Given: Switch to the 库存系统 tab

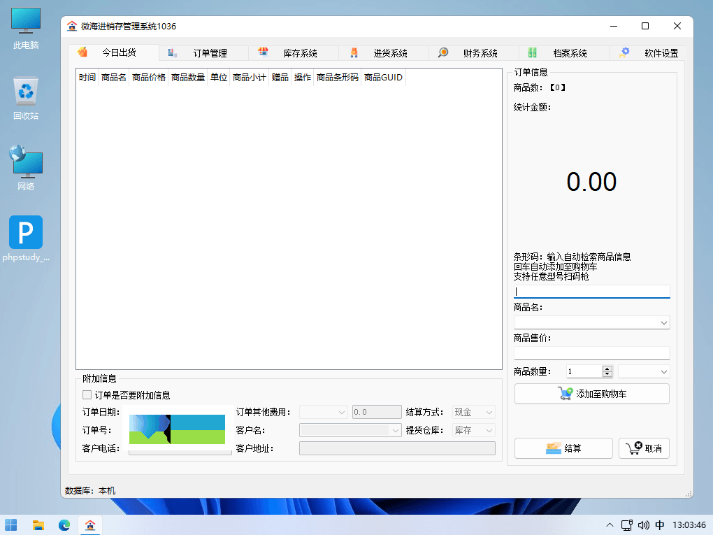Looking at the screenshot, I should pyautogui.click(x=300, y=53).
